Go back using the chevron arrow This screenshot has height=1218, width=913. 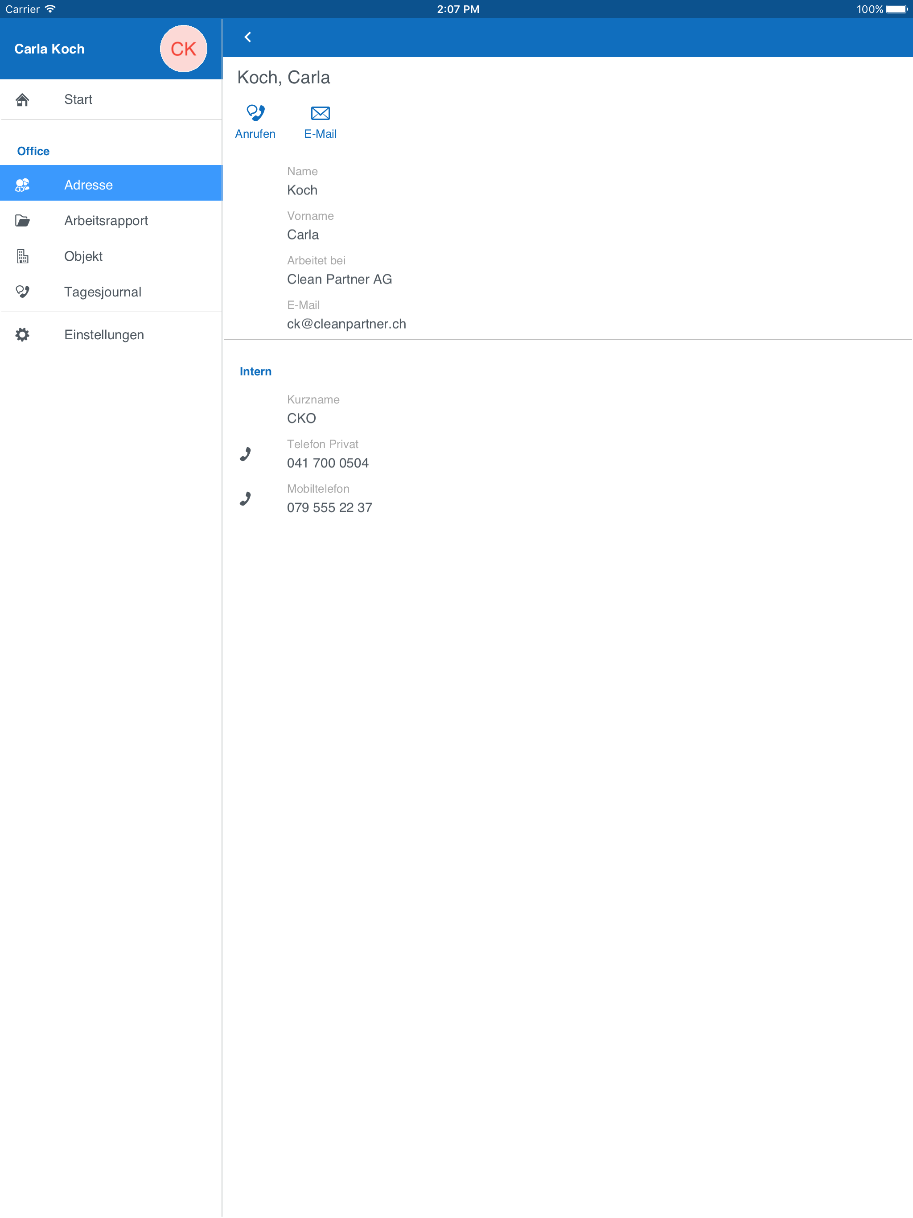[248, 37]
